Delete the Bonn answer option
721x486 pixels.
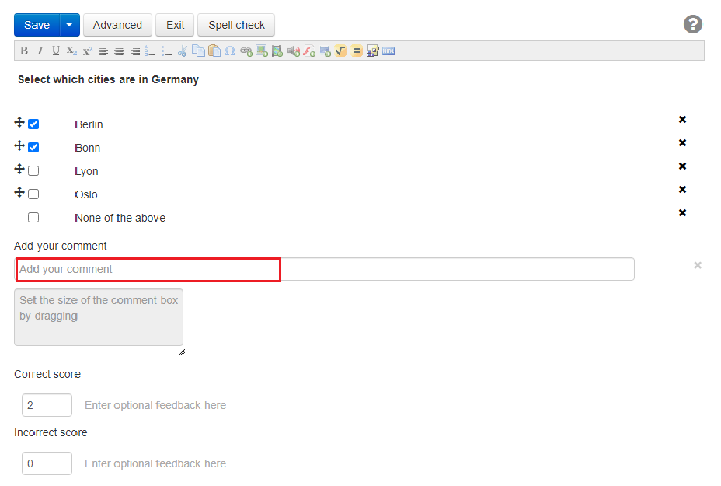682,143
